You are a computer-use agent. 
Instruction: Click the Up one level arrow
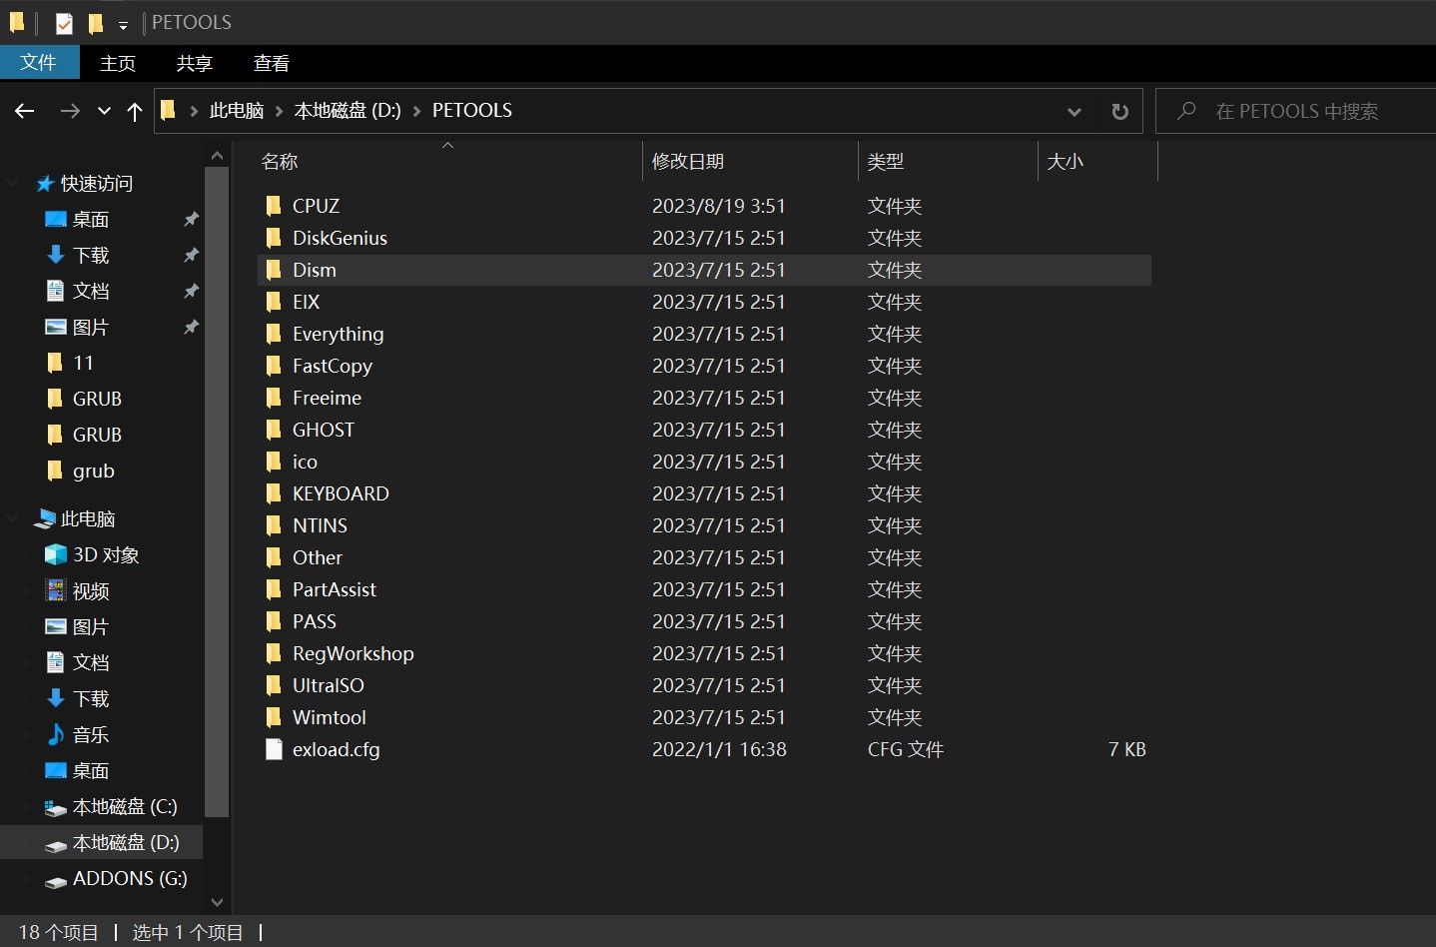pyautogui.click(x=135, y=111)
